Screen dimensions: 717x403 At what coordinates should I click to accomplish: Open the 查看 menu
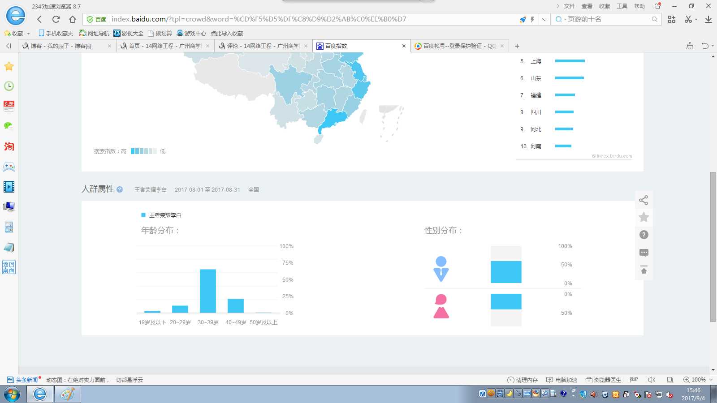pyautogui.click(x=587, y=6)
